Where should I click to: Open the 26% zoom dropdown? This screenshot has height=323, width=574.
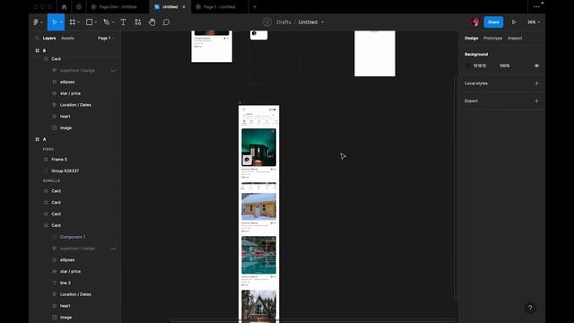(534, 22)
